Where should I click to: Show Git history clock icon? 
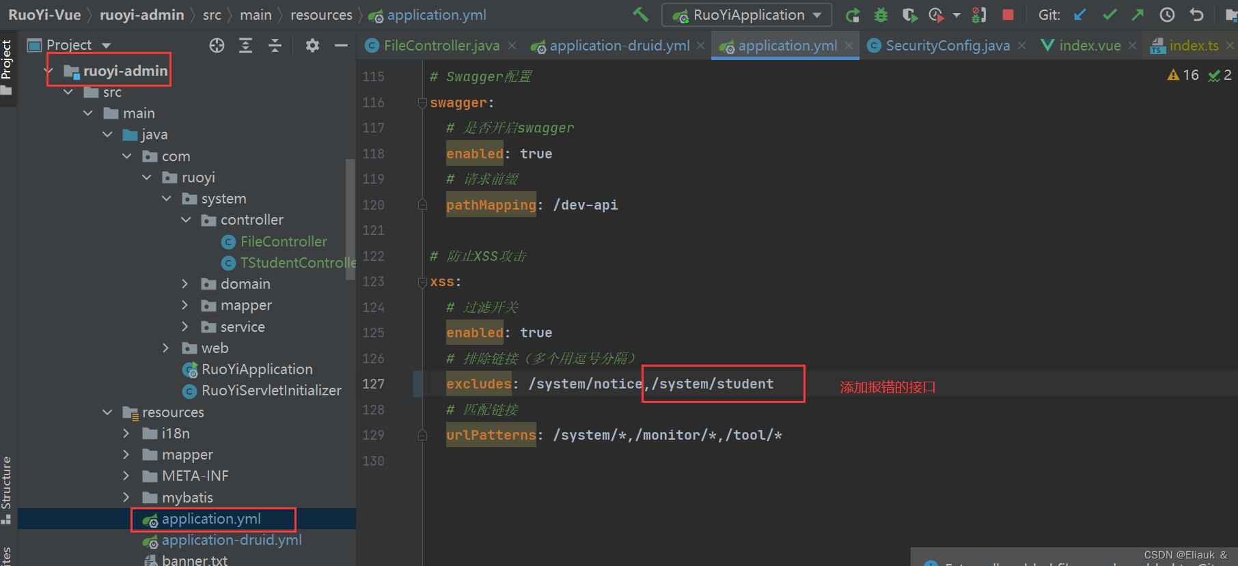pyautogui.click(x=1167, y=15)
